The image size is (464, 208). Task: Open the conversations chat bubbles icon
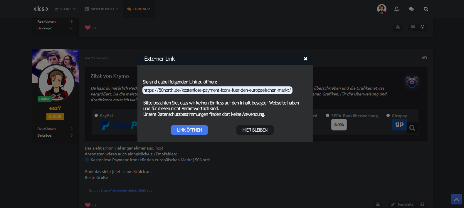(x=411, y=9)
